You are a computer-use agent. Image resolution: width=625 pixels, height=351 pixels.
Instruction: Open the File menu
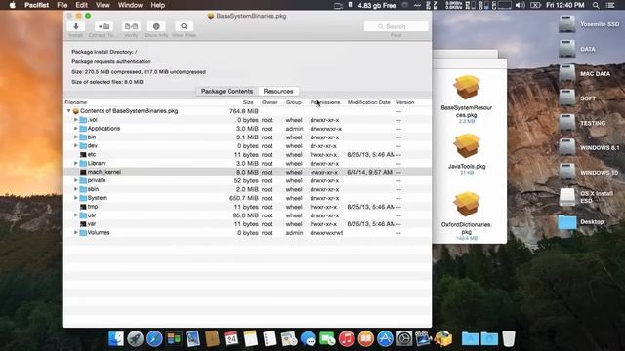[62, 5]
